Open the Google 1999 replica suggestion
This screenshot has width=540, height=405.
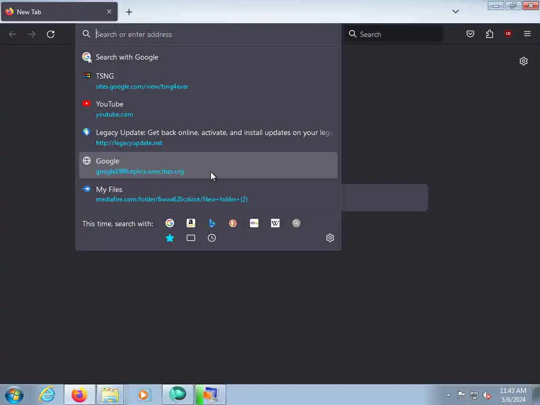tap(208, 165)
